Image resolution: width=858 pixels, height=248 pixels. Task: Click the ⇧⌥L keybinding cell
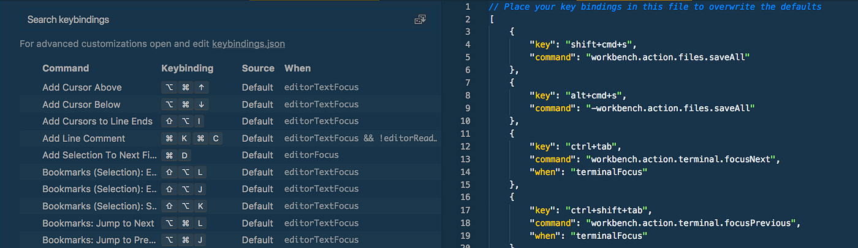184,172
